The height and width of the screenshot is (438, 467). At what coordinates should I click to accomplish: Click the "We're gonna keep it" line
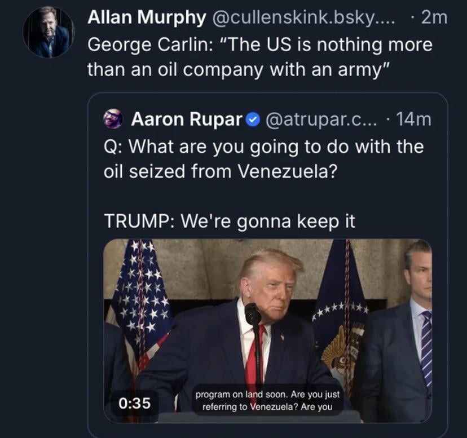[230, 221]
